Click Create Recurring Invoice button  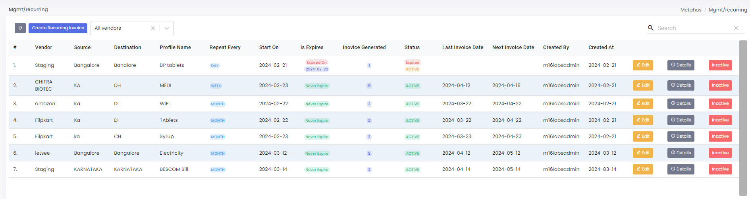58,28
